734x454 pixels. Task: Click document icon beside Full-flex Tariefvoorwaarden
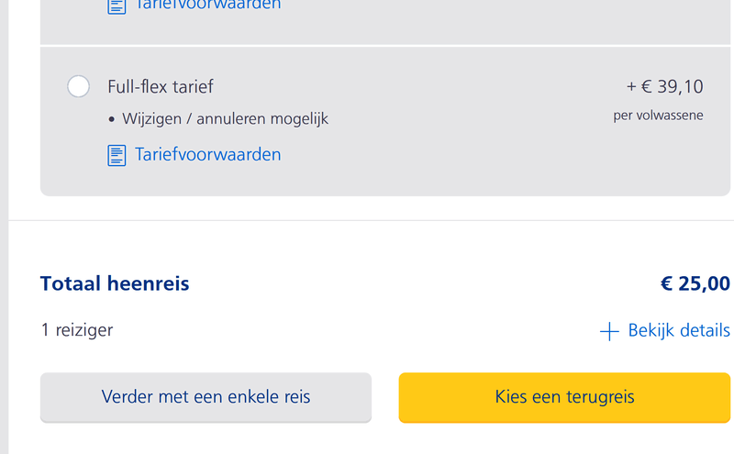click(x=117, y=155)
